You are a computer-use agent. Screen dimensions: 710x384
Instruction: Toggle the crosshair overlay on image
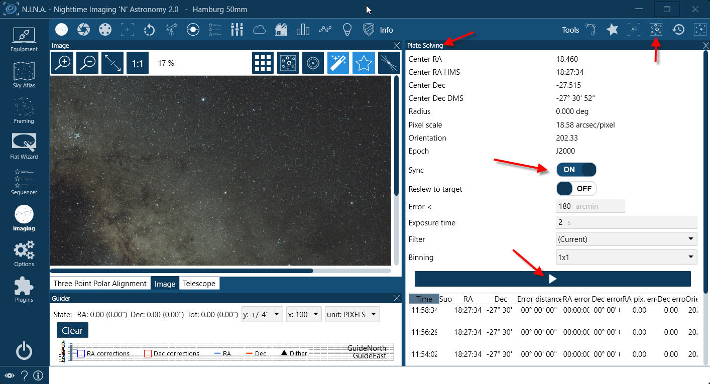pos(313,63)
